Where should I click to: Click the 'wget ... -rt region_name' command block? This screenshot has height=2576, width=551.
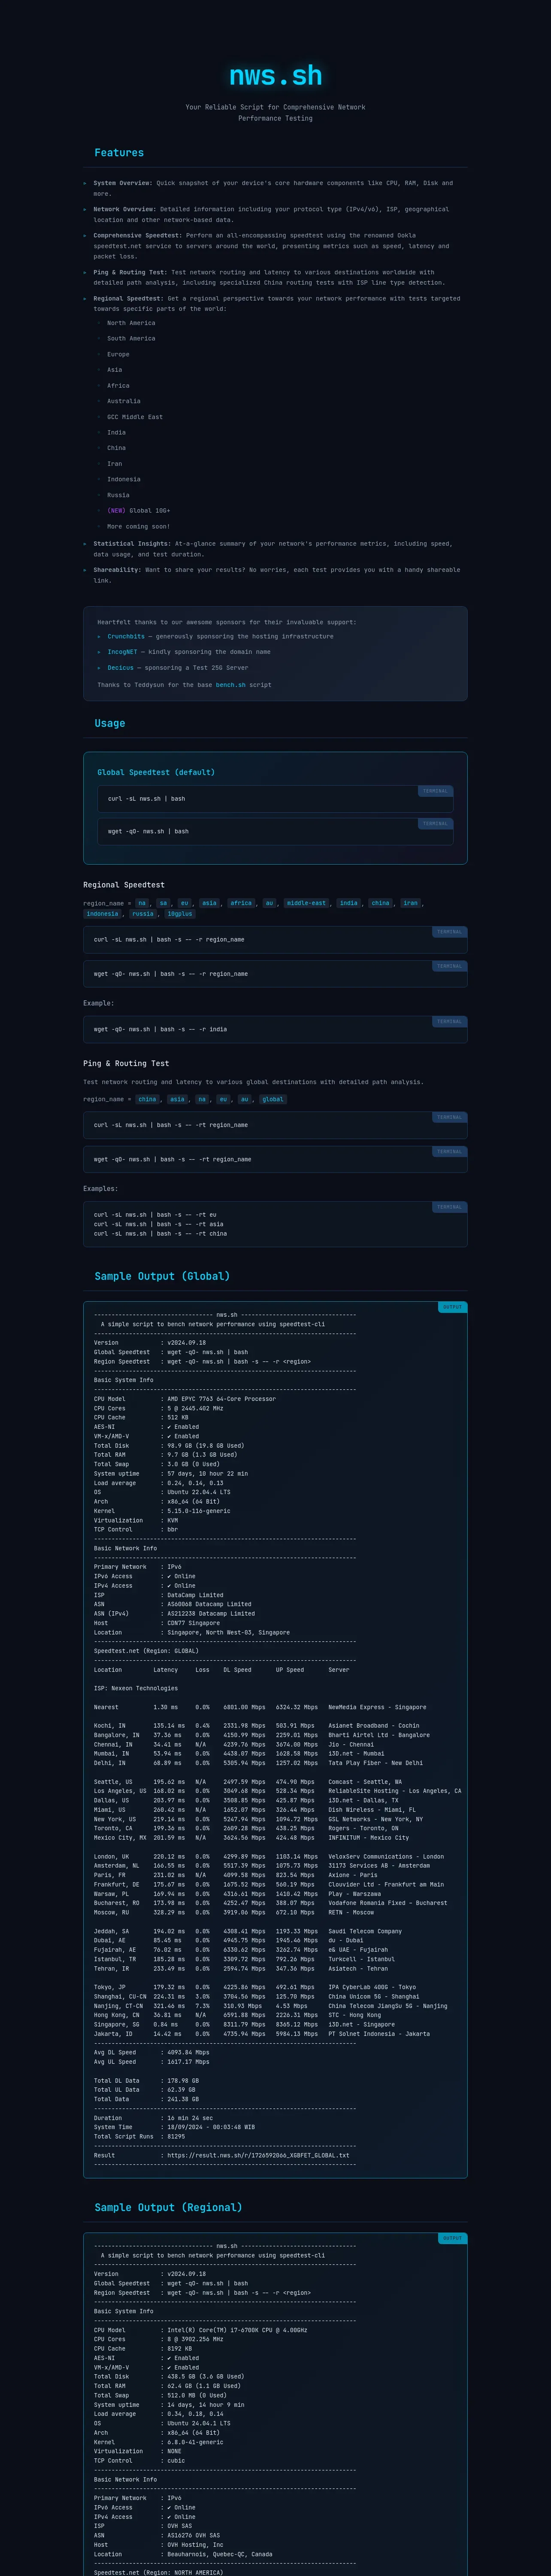tap(275, 1159)
